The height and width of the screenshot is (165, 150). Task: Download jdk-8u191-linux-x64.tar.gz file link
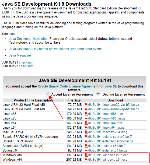tap(106, 128)
